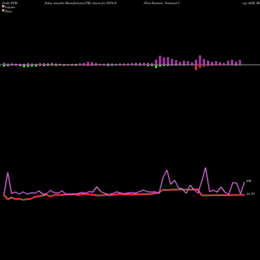
Task: Click the Price legend color swatch
Action: (x=3, y=11)
